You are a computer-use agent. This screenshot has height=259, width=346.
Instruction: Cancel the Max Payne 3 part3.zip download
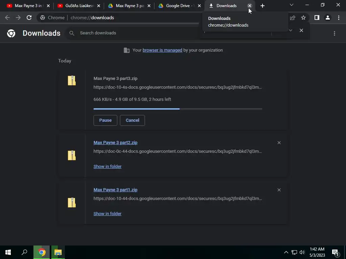point(132,120)
